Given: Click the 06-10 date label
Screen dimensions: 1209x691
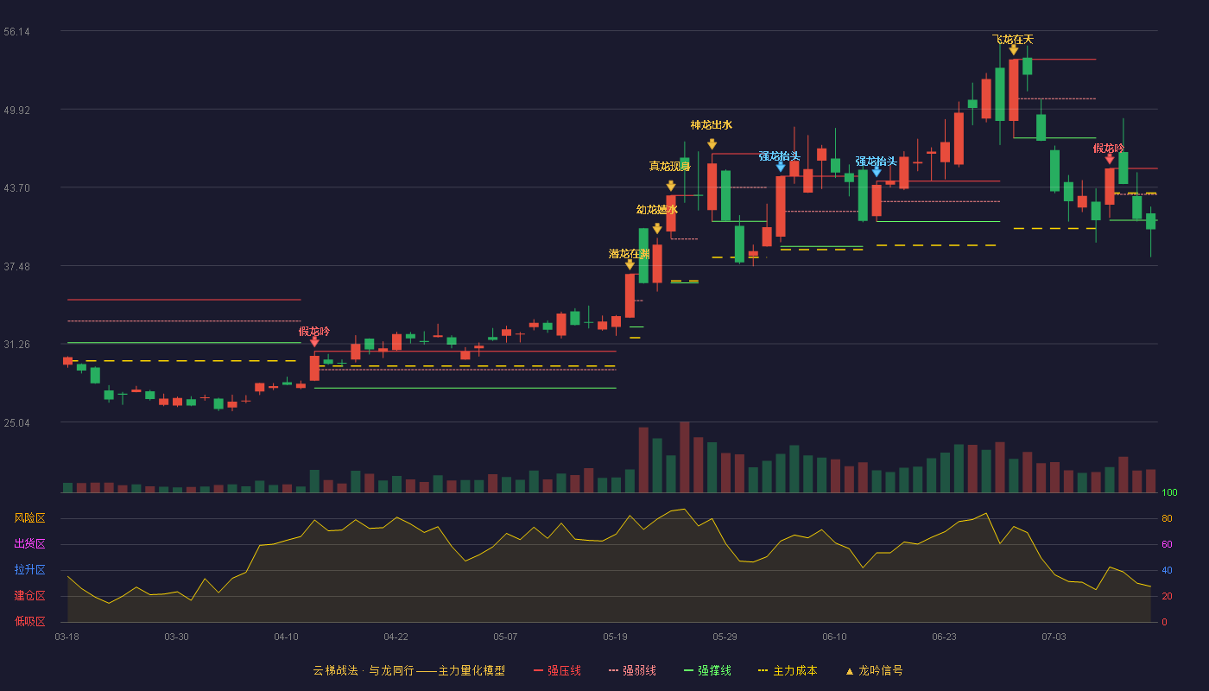Looking at the screenshot, I should [x=834, y=637].
